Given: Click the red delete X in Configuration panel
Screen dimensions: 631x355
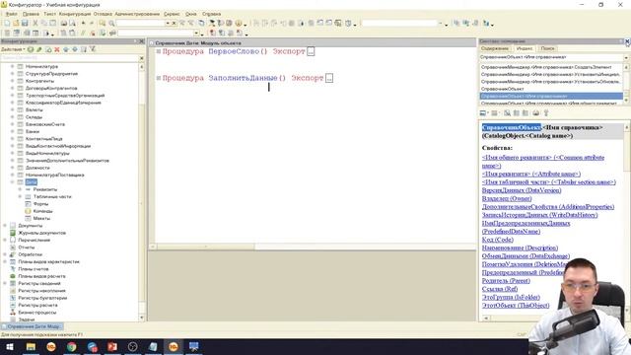Looking at the screenshot, I should [57, 49].
